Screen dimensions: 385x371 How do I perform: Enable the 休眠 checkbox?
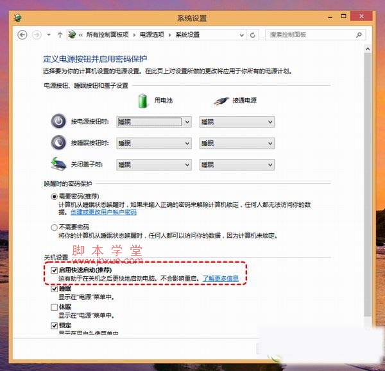55,308
